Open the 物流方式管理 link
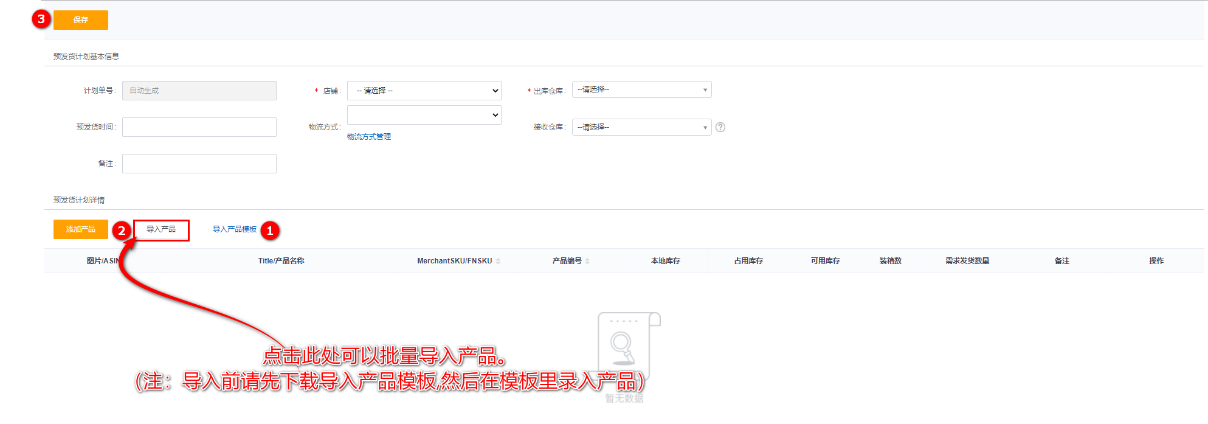1208x424 pixels. click(369, 137)
